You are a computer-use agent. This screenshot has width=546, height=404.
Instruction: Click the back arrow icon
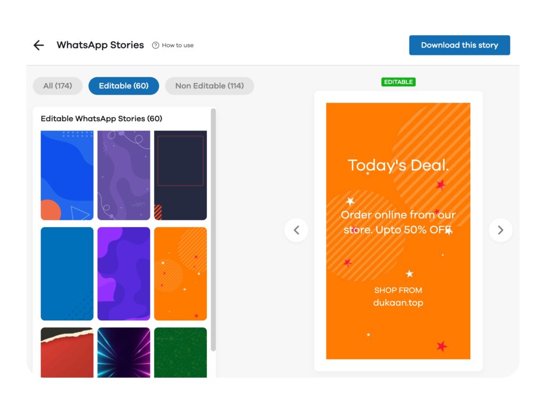coord(38,45)
